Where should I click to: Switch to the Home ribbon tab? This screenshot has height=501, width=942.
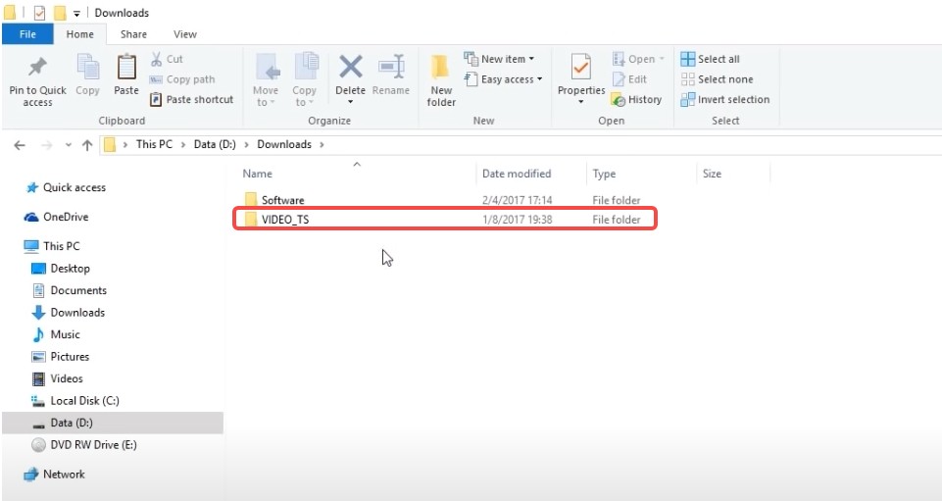[x=80, y=34]
